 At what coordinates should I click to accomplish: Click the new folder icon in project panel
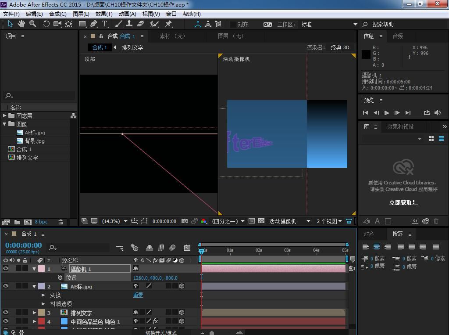(17, 222)
